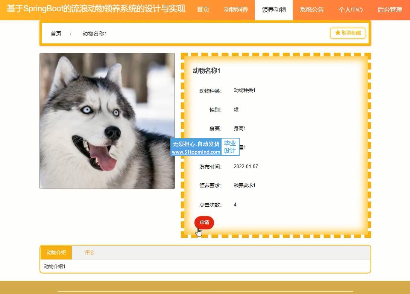Click the 领养要求: label
The image size is (410, 294).
pos(211,186)
